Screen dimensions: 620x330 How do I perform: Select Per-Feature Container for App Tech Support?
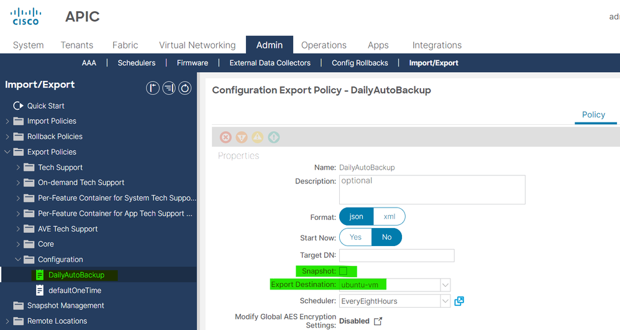[115, 213]
